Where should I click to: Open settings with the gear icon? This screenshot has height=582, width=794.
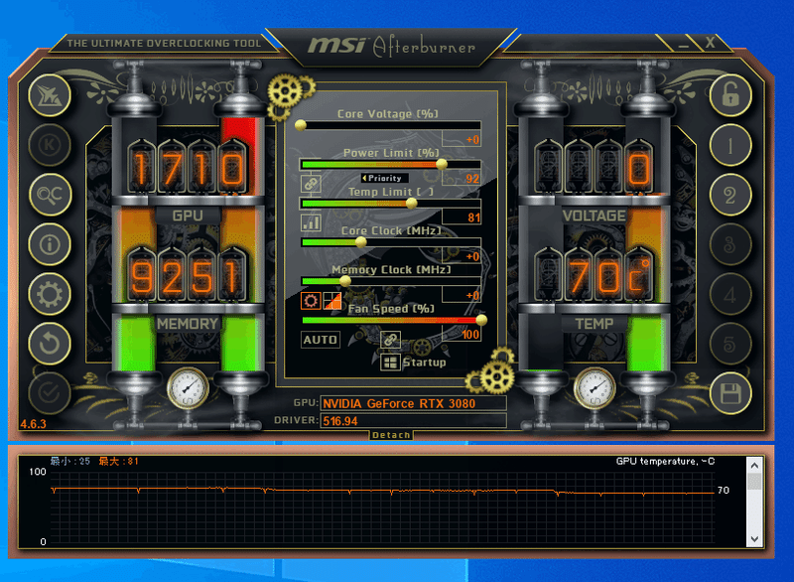point(50,294)
